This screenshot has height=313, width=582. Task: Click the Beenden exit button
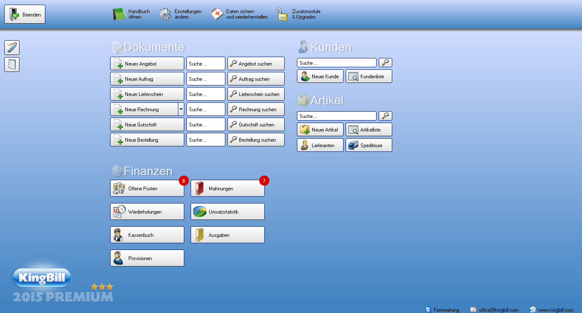click(x=25, y=14)
